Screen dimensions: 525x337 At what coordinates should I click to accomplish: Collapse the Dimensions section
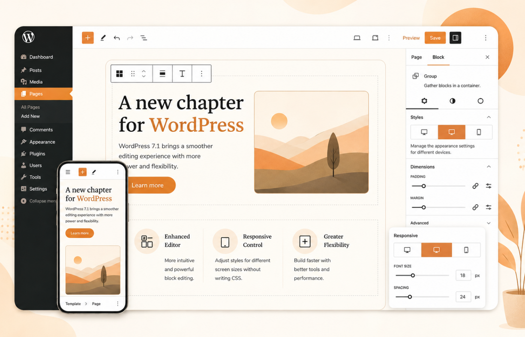click(x=489, y=167)
